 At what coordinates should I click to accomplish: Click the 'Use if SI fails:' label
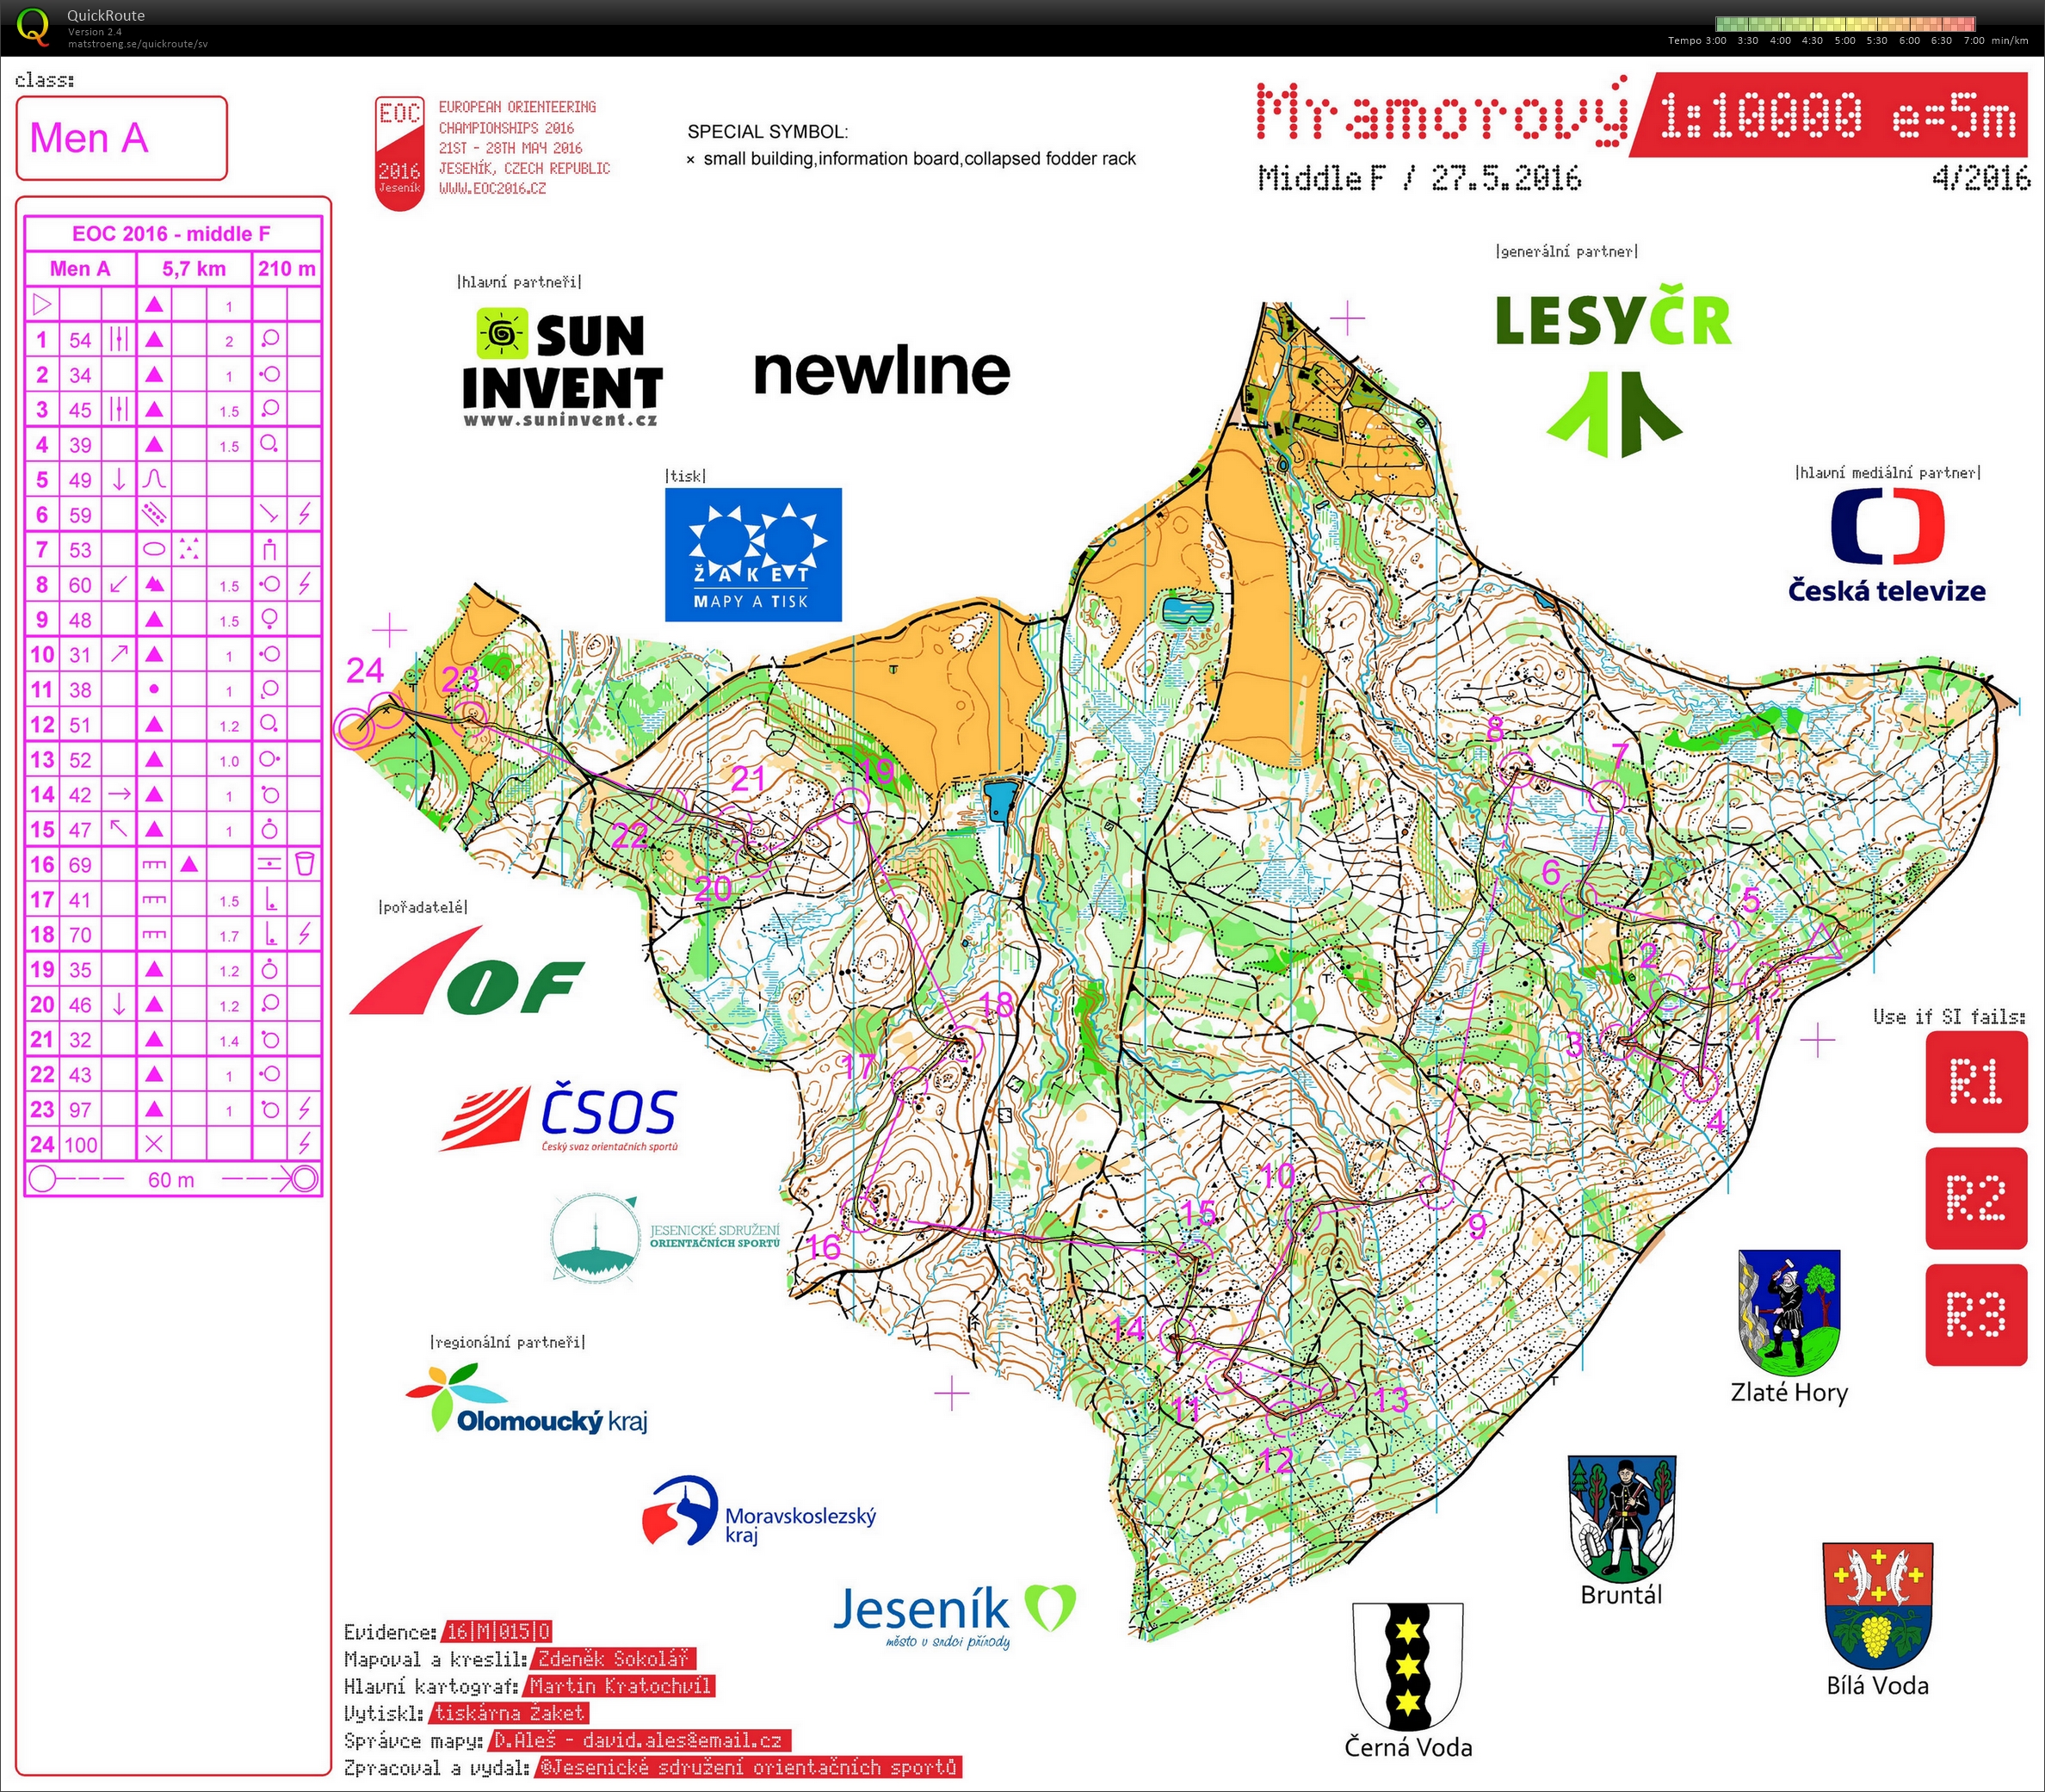1950,1016
